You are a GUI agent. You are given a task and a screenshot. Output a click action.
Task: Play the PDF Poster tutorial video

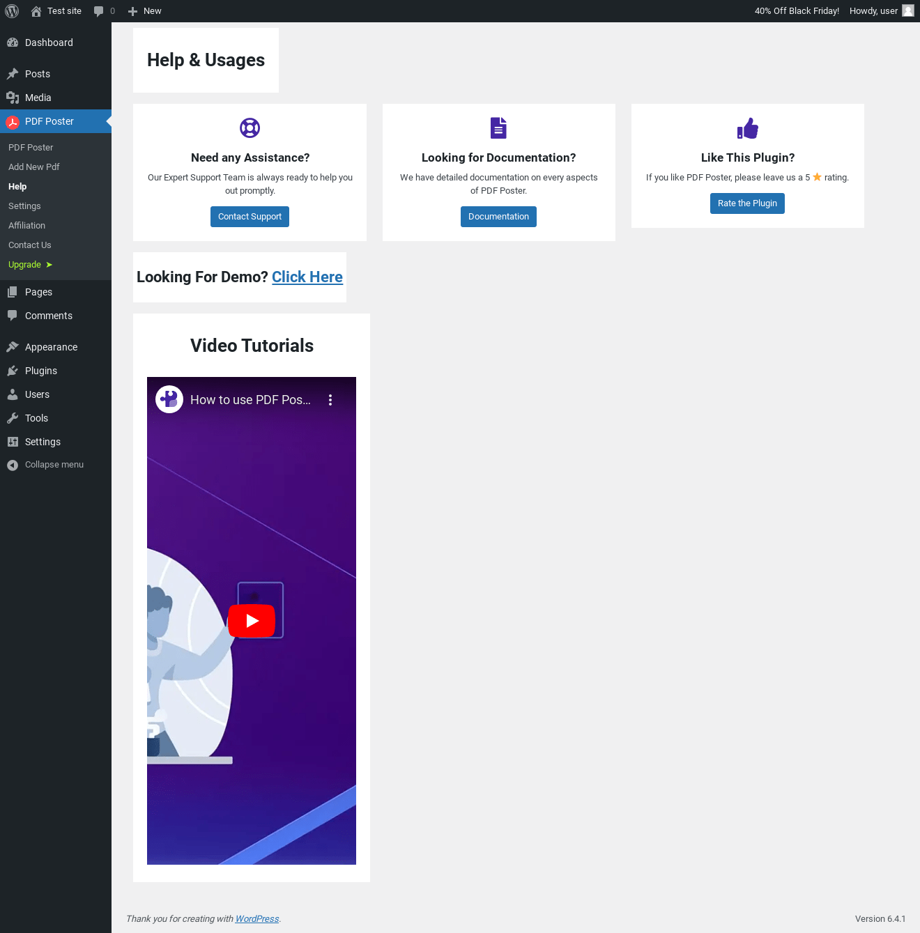coord(252,621)
